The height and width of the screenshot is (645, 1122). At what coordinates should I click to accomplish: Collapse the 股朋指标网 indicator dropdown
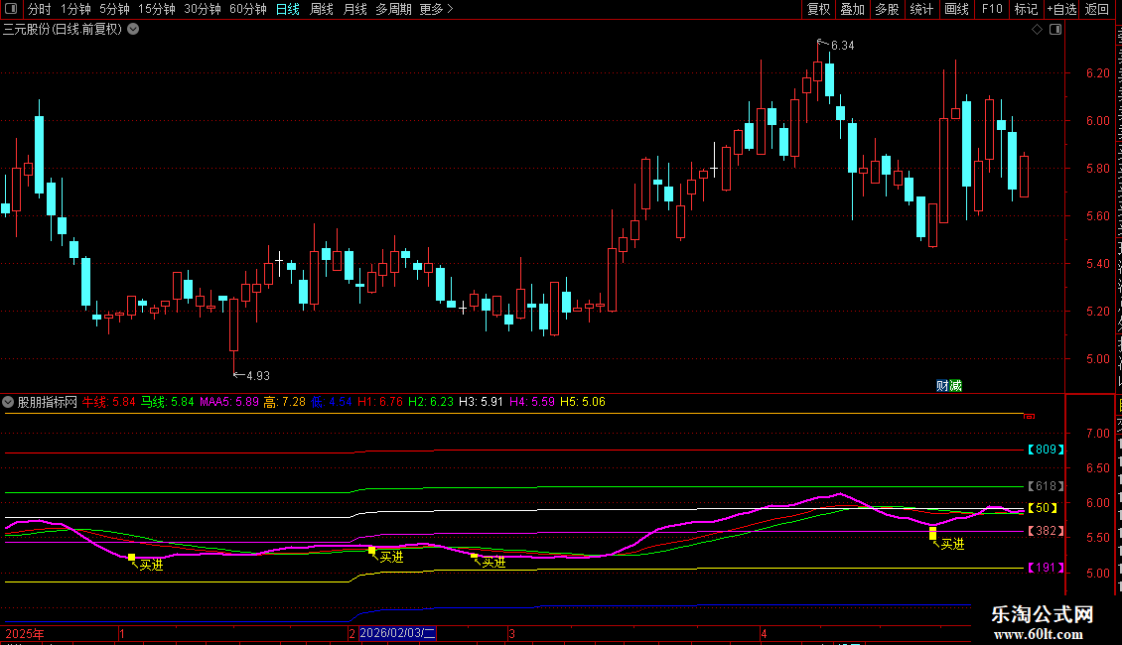(8, 402)
